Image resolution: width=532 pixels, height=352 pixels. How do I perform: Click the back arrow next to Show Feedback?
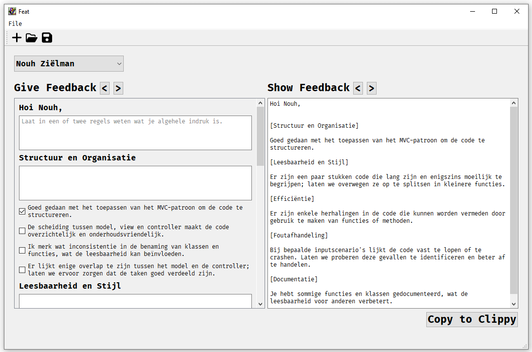[x=358, y=88]
